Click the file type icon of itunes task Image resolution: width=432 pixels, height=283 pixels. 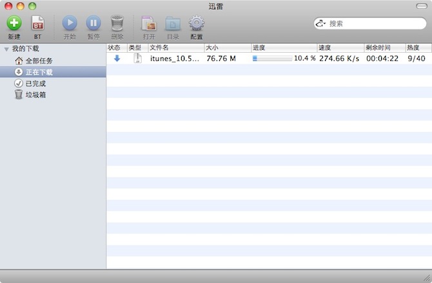pos(138,59)
